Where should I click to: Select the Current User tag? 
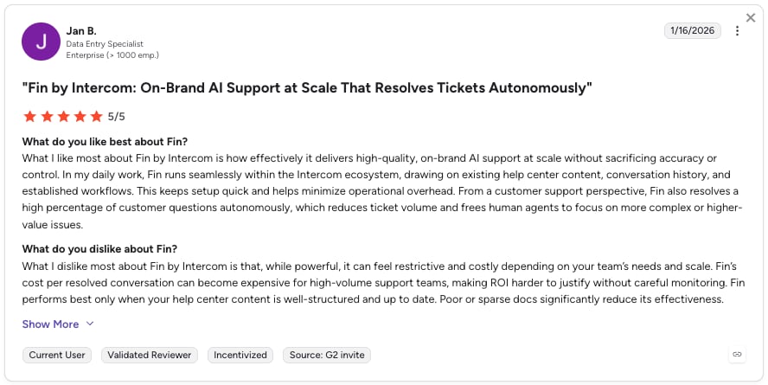[x=57, y=355]
